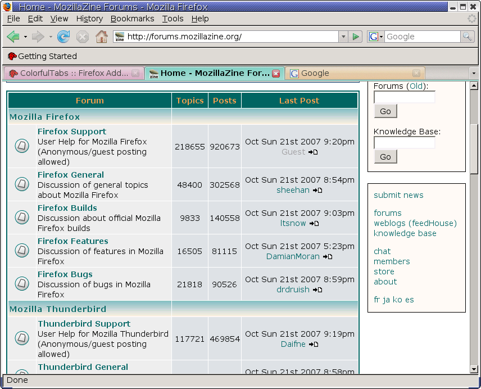Open the View menu
Image resolution: width=481 pixels, height=389 pixels.
59,19
